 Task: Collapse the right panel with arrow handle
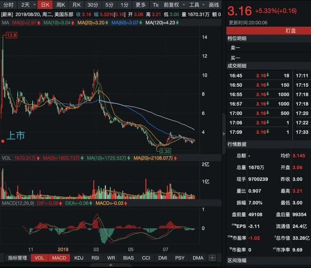pyautogui.click(x=224, y=134)
